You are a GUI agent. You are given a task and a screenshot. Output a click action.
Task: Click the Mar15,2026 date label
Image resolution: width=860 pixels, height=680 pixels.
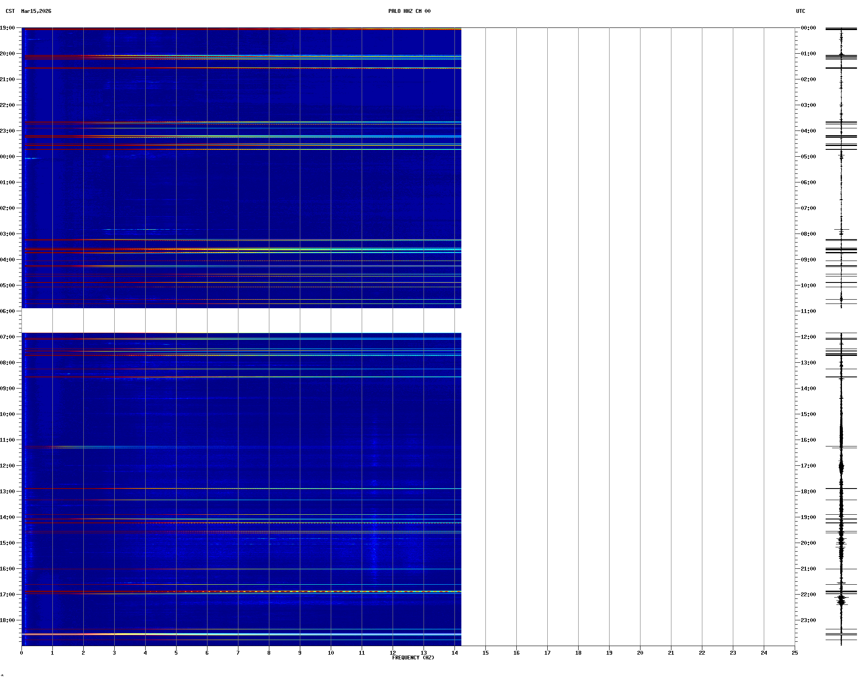pos(36,11)
